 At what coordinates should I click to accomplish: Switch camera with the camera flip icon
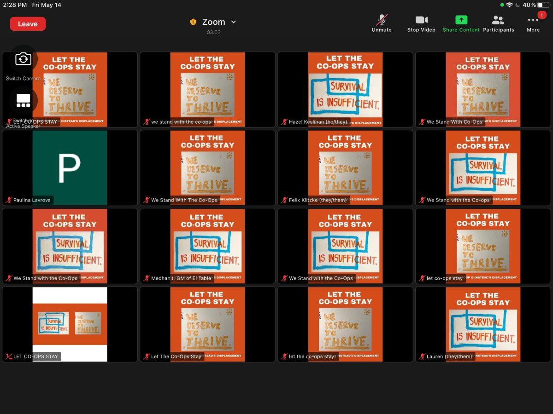[x=23, y=59]
